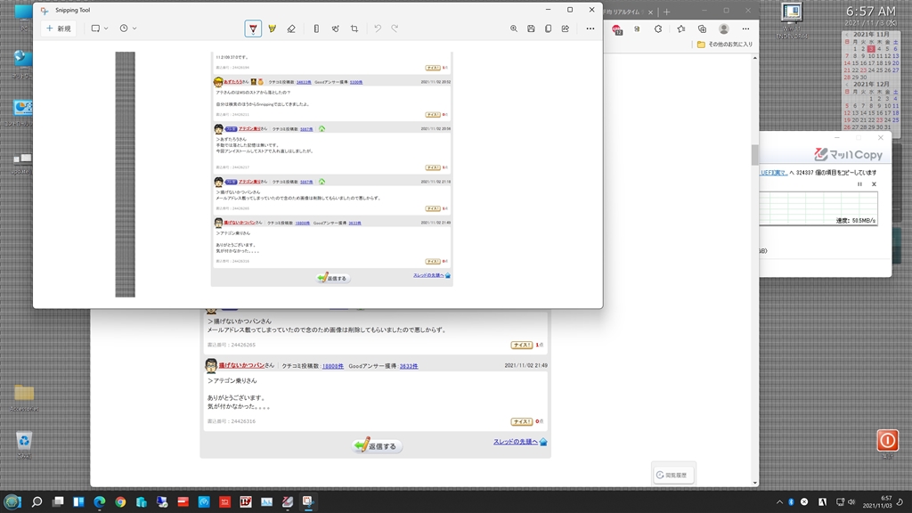The image size is (912, 513).
Task: Click the Edge profile avatar
Action: pyautogui.click(x=723, y=29)
